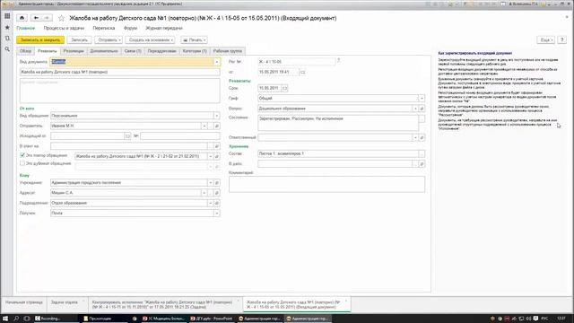
Task: Expand Адресат dropdown arrow
Action: coord(204,193)
